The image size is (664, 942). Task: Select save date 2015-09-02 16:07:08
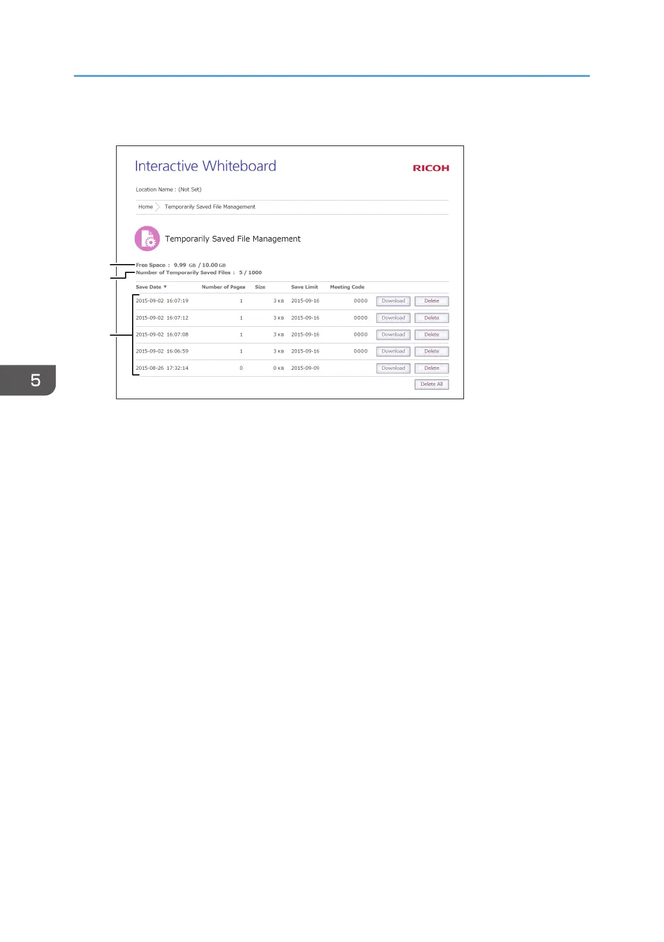point(162,335)
